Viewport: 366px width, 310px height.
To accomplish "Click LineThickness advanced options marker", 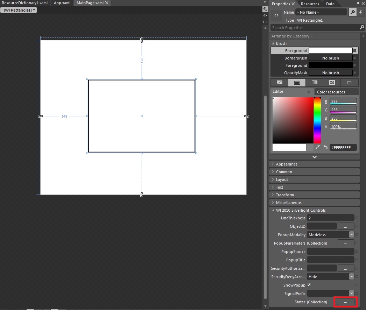I will pos(357,218).
